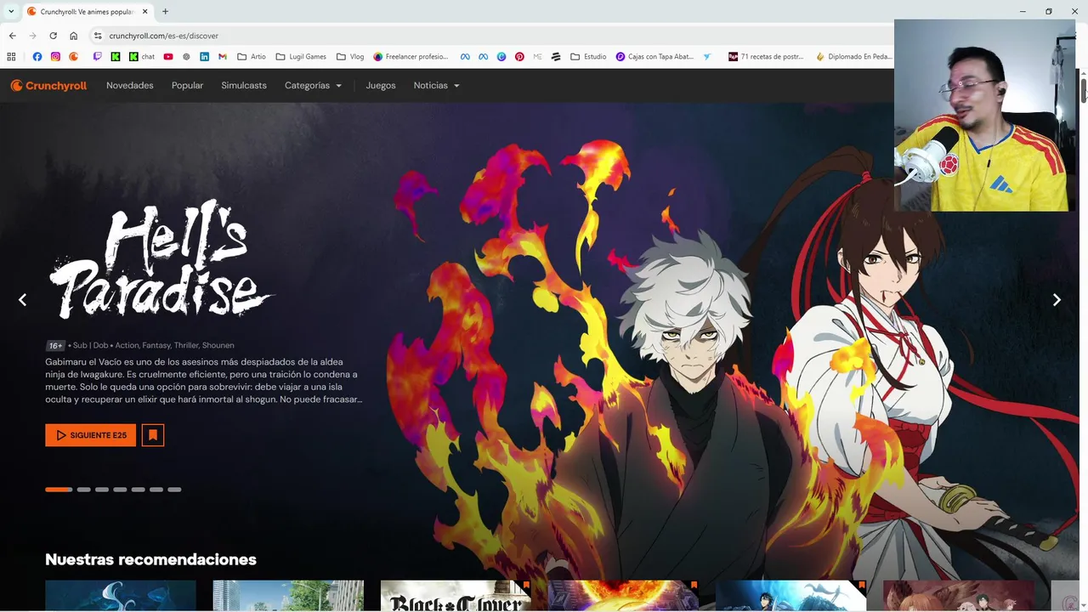Open the Twitch bookmark
1088x612 pixels.
97,57
